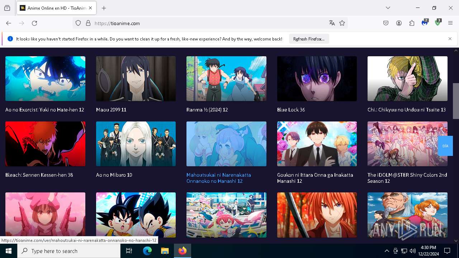Open Ranma ½ (2024) 12 title link
The height and width of the screenshot is (258, 459).
[207, 110]
